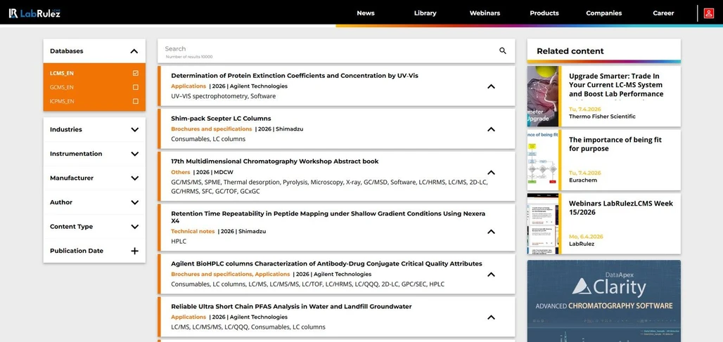Enable the ICPMS_EN database checkbox
This screenshot has width=723, height=342.
click(136, 101)
